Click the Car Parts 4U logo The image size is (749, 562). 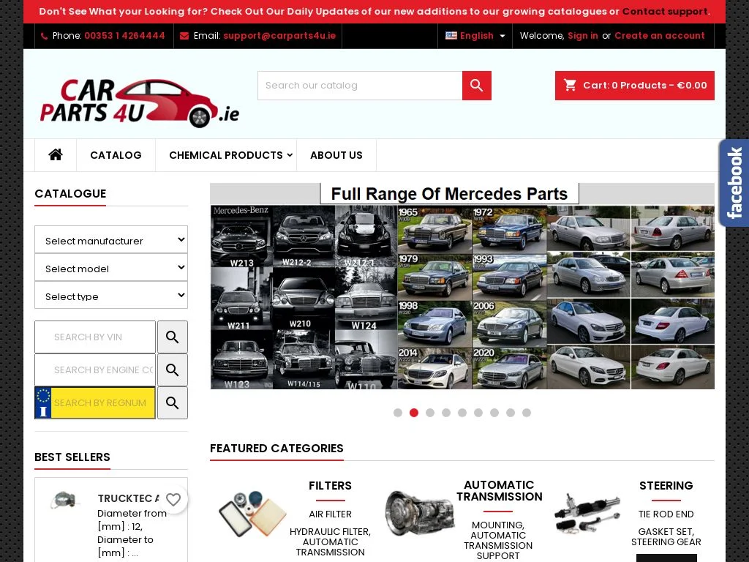(x=139, y=102)
